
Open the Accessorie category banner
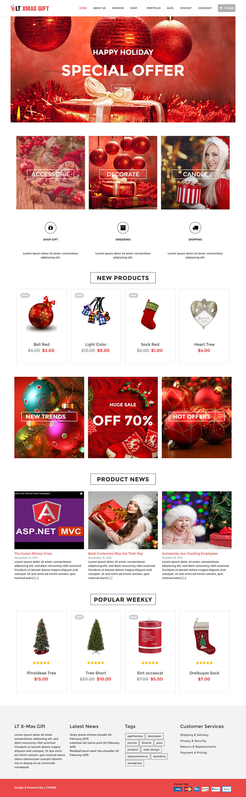[x=50, y=173]
